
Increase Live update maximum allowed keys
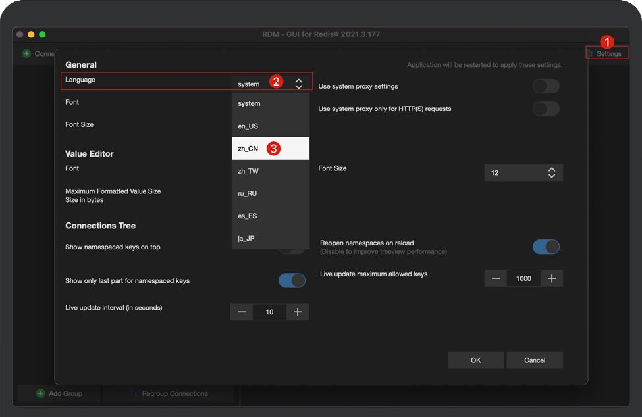click(x=552, y=278)
